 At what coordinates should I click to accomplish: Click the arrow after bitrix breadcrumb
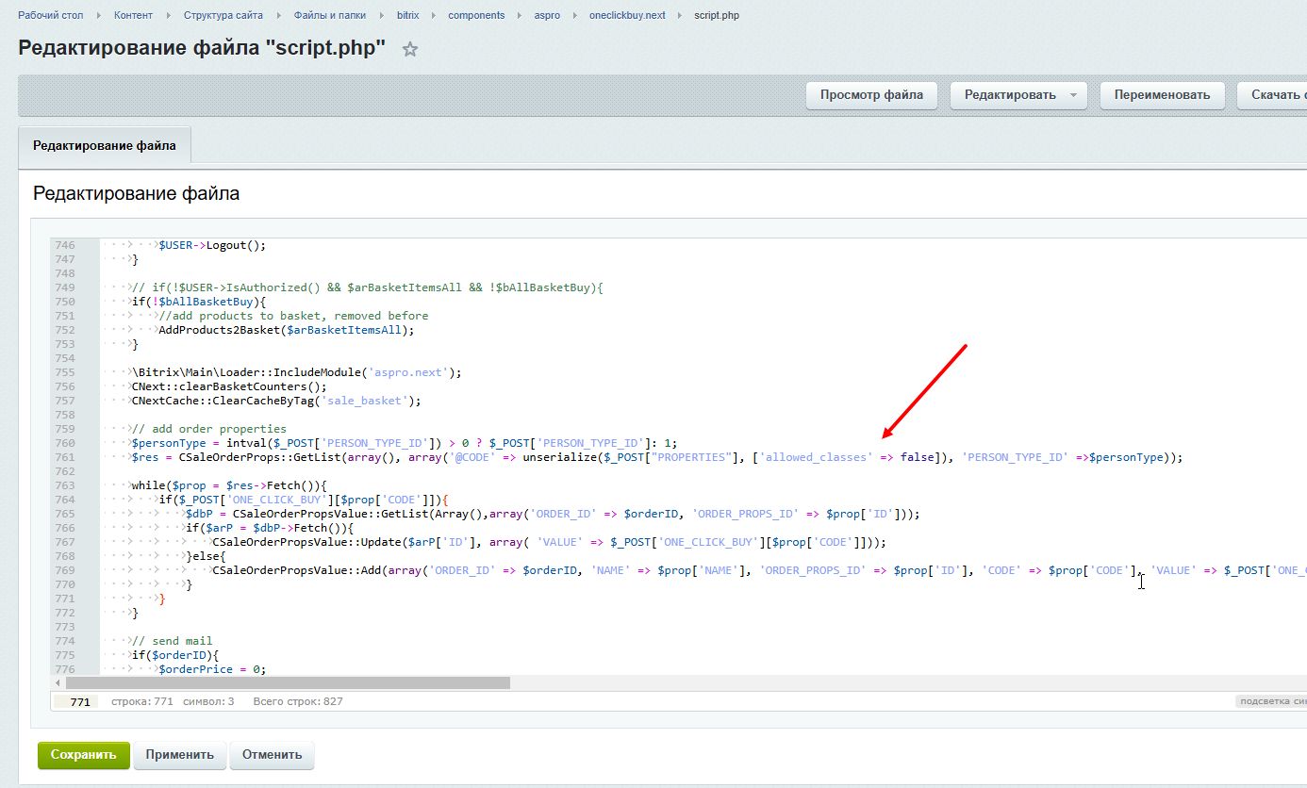click(435, 16)
